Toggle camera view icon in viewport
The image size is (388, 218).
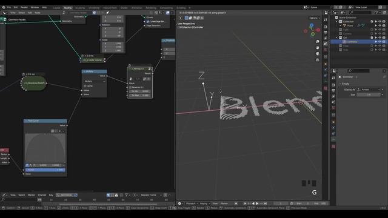pyautogui.click(x=318, y=54)
